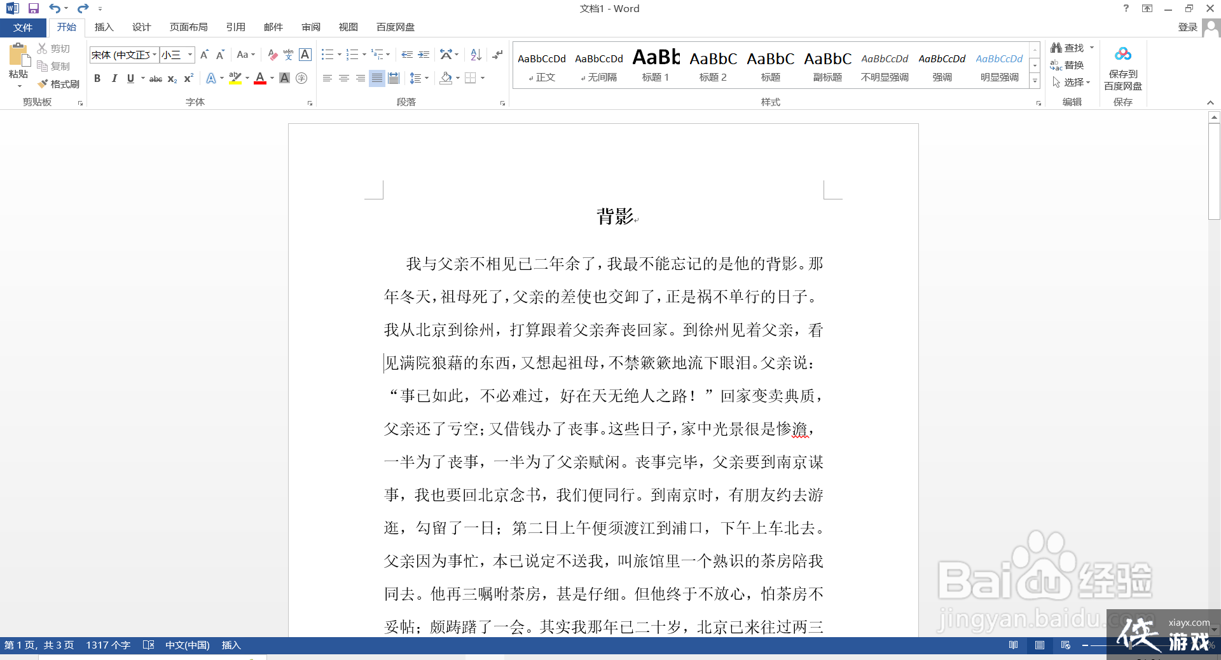Screen dimensions: 1221x660
Task: Click the proofing status icon in status bar
Action: click(x=149, y=645)
